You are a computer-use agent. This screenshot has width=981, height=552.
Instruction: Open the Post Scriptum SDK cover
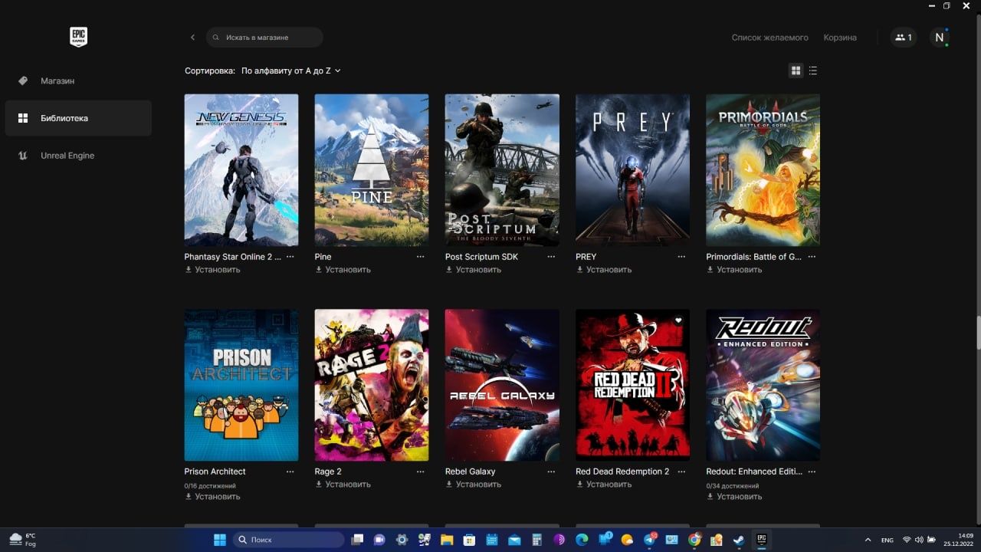coord(502,170)
